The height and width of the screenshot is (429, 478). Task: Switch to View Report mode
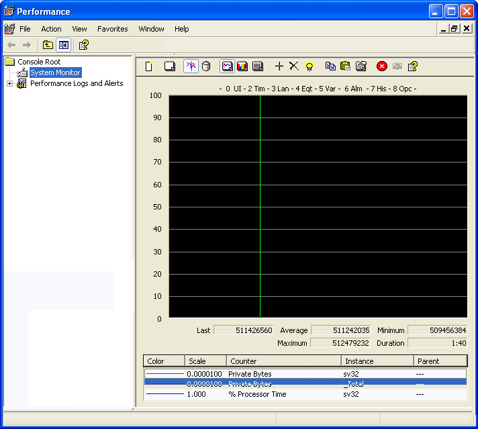click(258, 66)
